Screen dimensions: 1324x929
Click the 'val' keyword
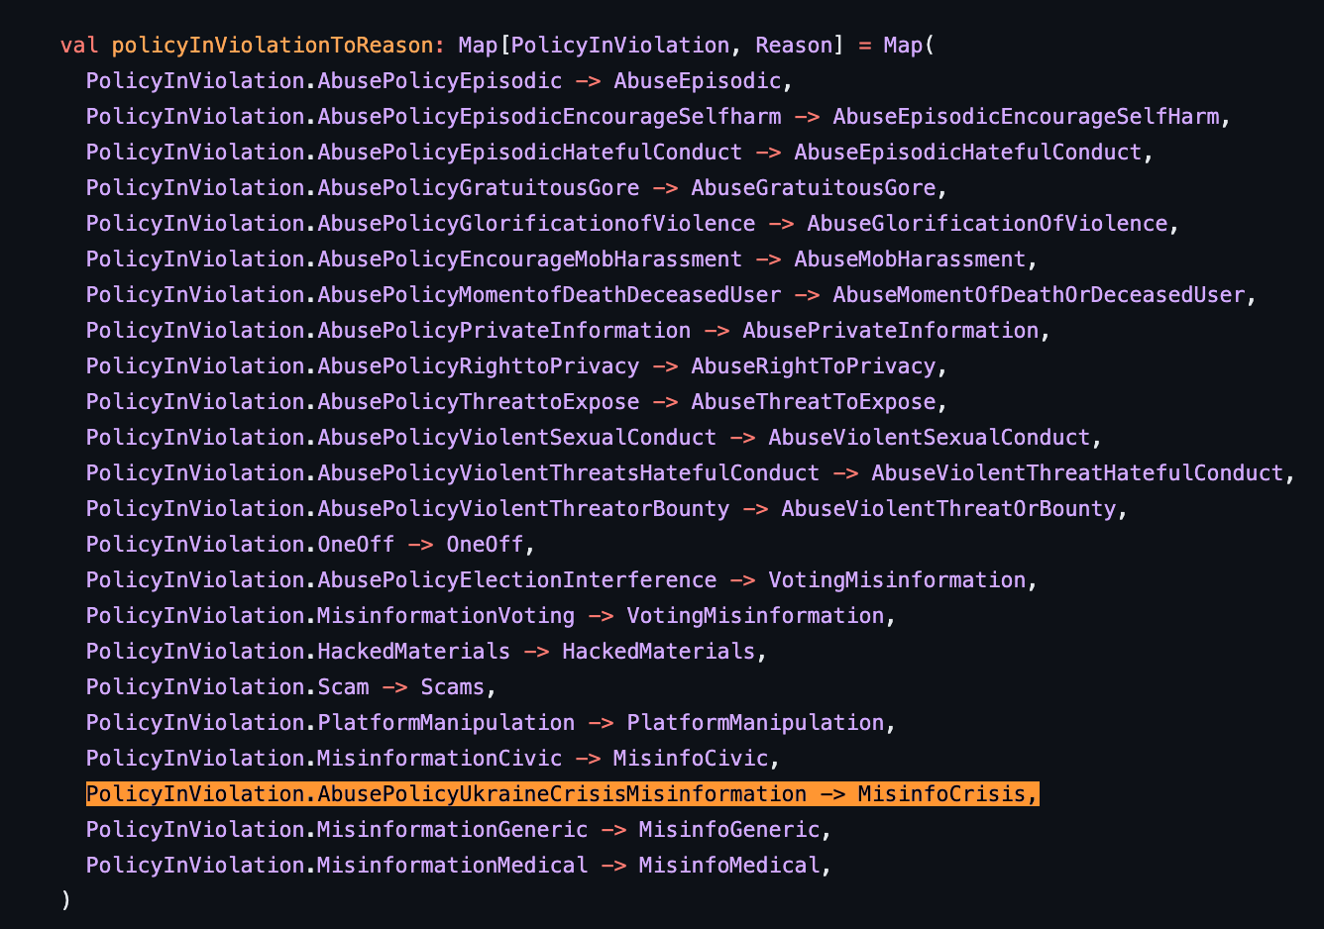click(79, 46)
